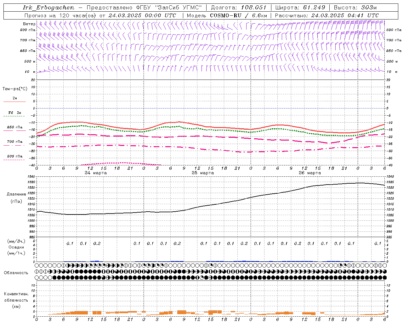Click the 10 м wind level label on left
This screenshot has width=403, height=322.
coord(30,72)
